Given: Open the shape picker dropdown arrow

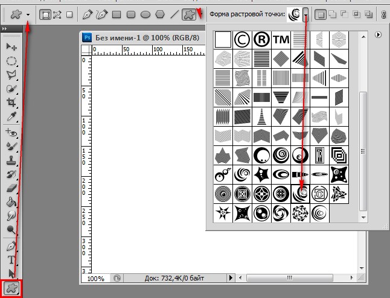Looking at the screenshot, I should tap(305, 14).
